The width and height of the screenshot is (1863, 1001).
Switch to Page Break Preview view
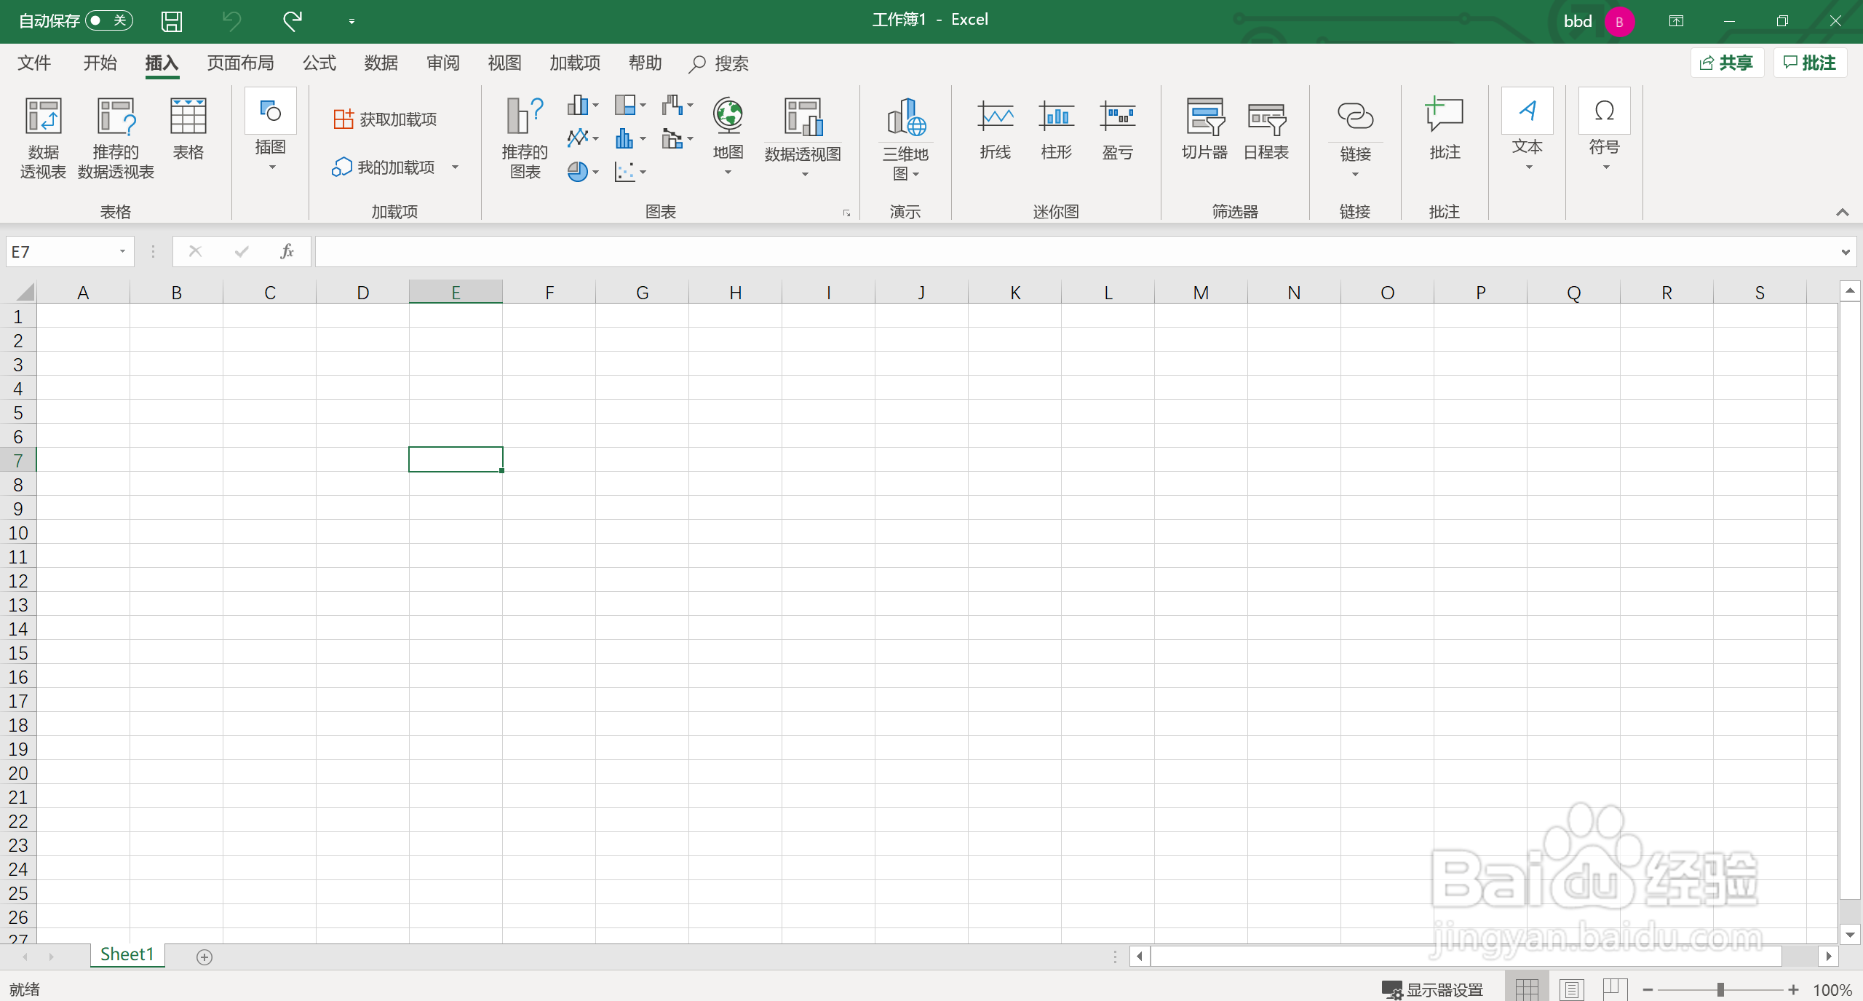[x=1614, y=989]
